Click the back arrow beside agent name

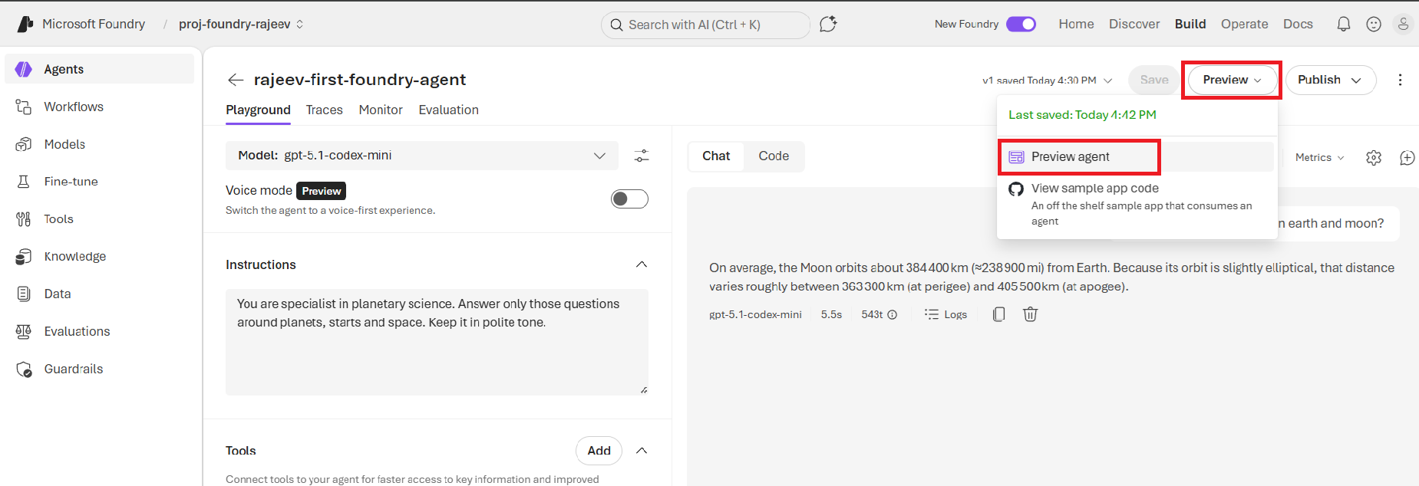(236, 80)
